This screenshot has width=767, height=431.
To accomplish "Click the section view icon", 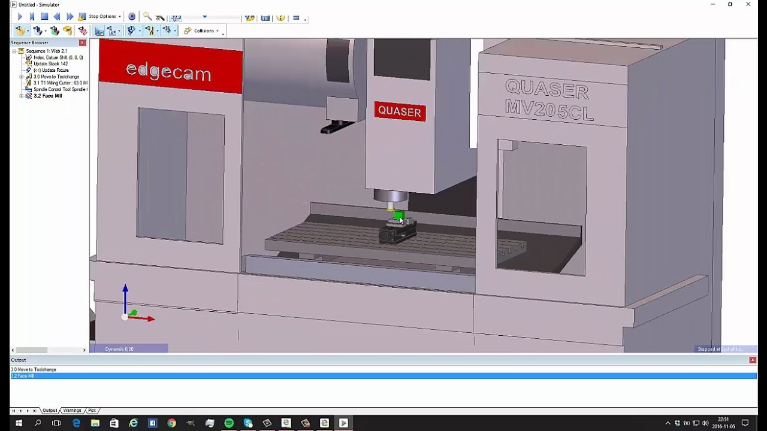I will pyautogui.click(x=131, y=31).
